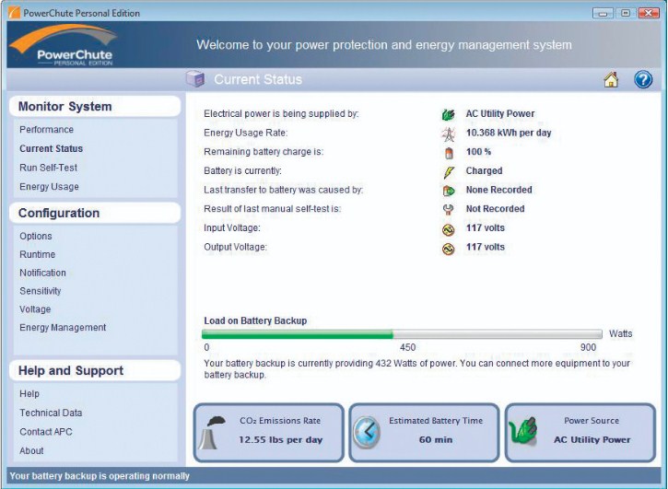This screenshot has width=668, height=489.
Task: Click the Load on Battery Backup progress bar
Action: [402, 334]
